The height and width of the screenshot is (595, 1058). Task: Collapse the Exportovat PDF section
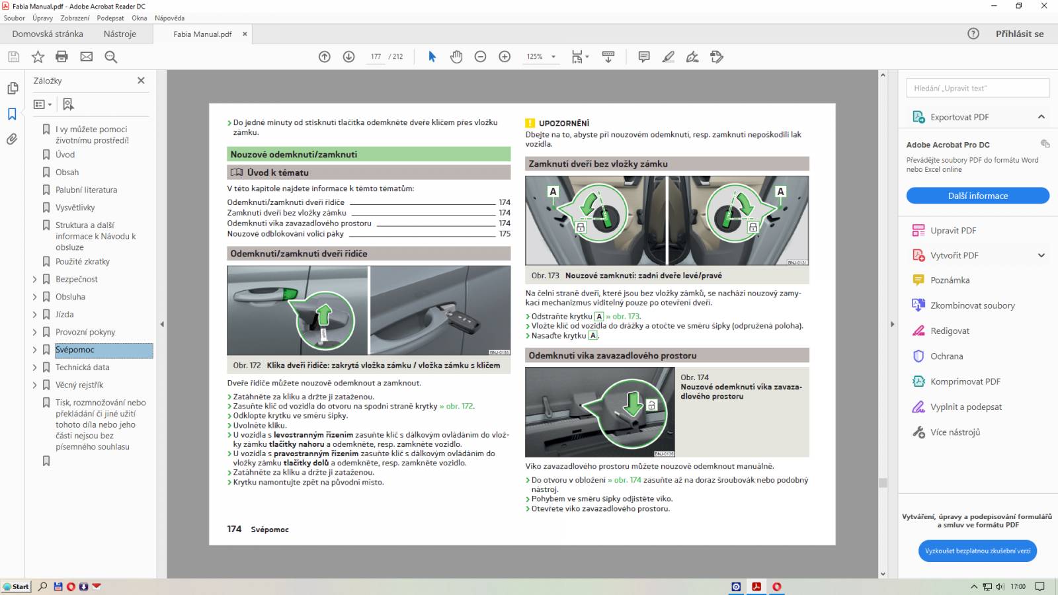(1041, 117)
